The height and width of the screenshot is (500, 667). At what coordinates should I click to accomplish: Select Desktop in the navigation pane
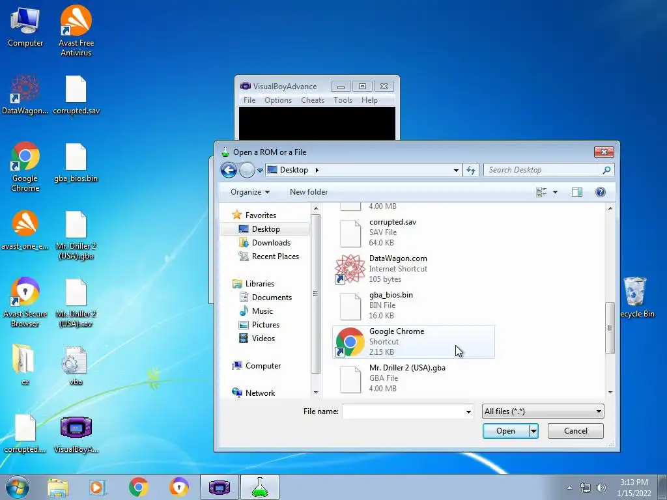click(265, 229)
